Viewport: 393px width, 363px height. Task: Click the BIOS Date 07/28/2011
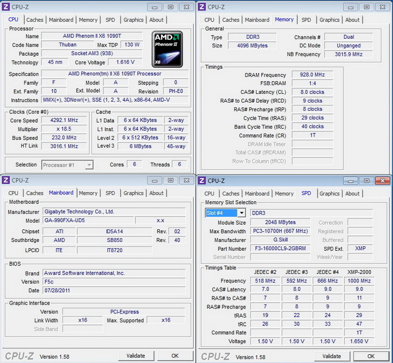(x=114, y=290)
